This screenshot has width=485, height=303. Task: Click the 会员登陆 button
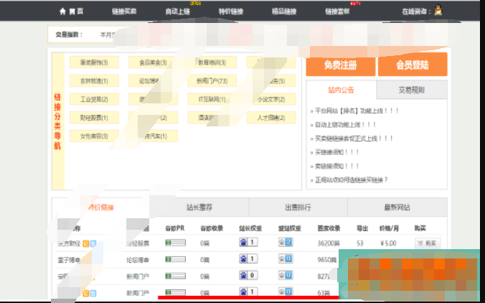coord(412,65)
